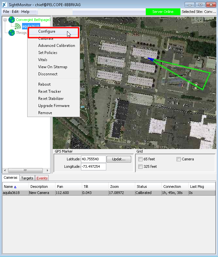Open the Help menu
The height and width of the screenshot is (257, 218).
point(25,12)
